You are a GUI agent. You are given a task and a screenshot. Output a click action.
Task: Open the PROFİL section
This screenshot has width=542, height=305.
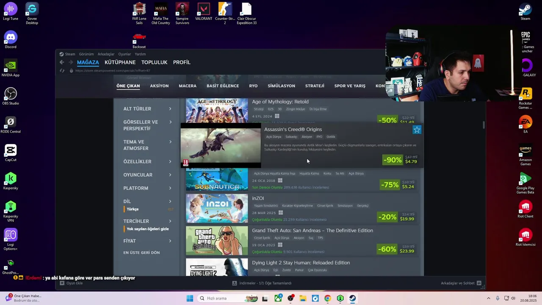[x=182, y=62]
